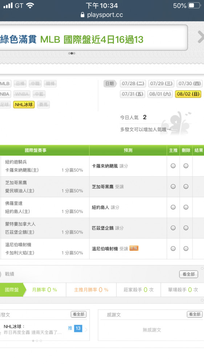Select the WNBA league tab
This screenshot has height=364, width=204.
click(x=22, y=94)
